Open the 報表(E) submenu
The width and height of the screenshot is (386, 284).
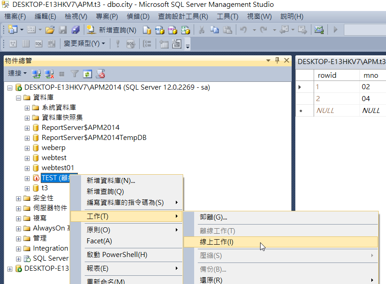(126, 268)
